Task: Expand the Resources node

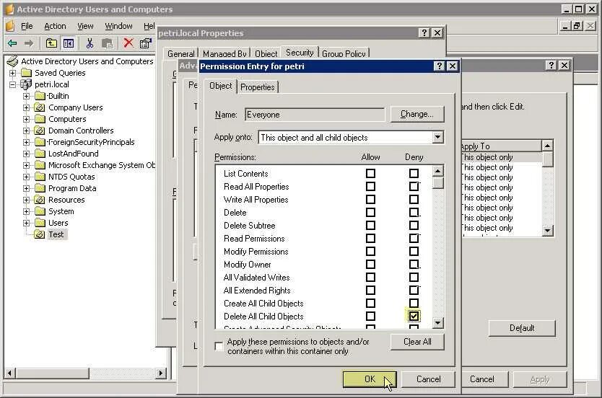Action: pos(26,200)
